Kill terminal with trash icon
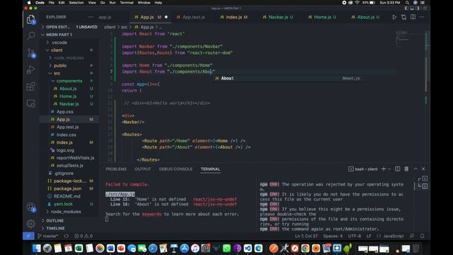 click(x=406, y=169)
